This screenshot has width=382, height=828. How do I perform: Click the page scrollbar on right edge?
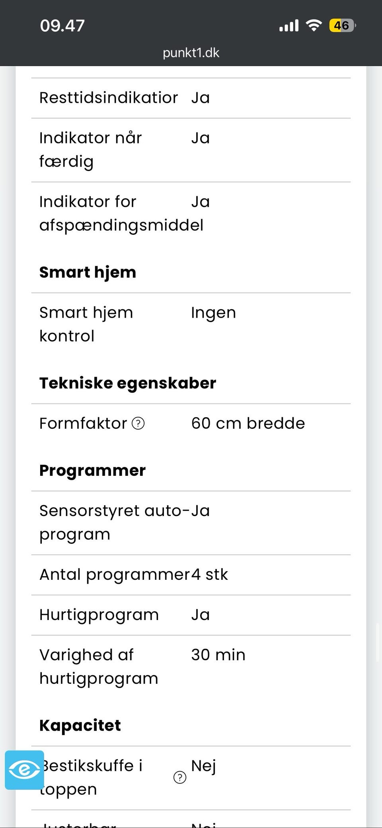point(378,642)
